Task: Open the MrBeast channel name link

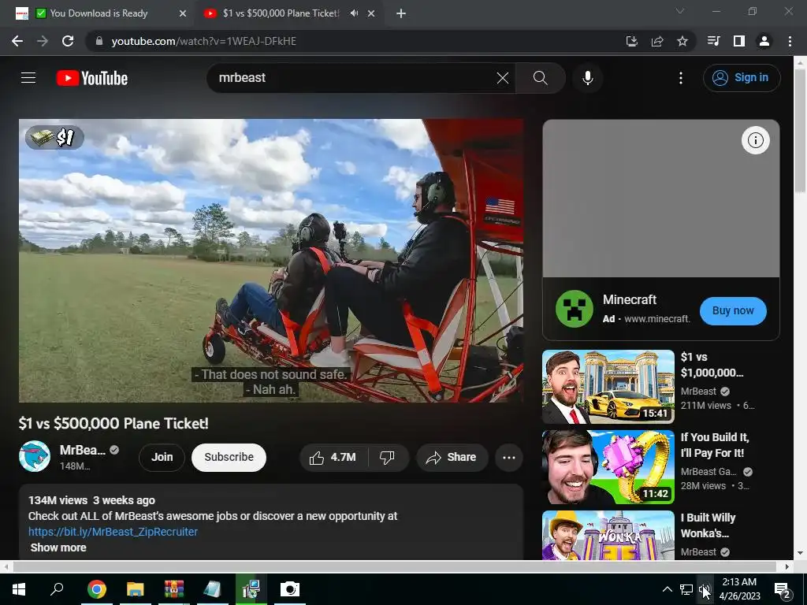Action: click(x=82, y=450)
